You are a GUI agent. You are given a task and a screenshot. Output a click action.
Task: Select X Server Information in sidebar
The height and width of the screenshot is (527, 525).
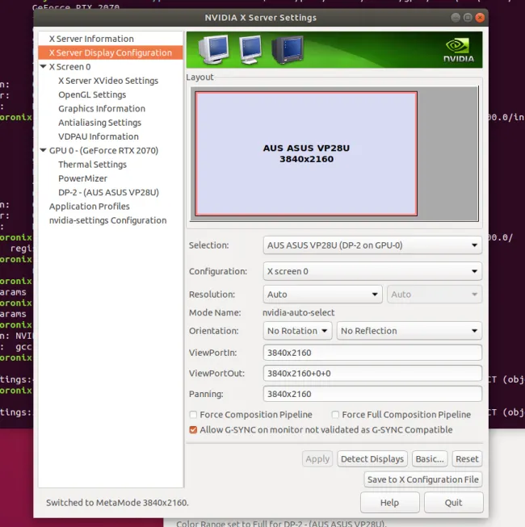91,39
